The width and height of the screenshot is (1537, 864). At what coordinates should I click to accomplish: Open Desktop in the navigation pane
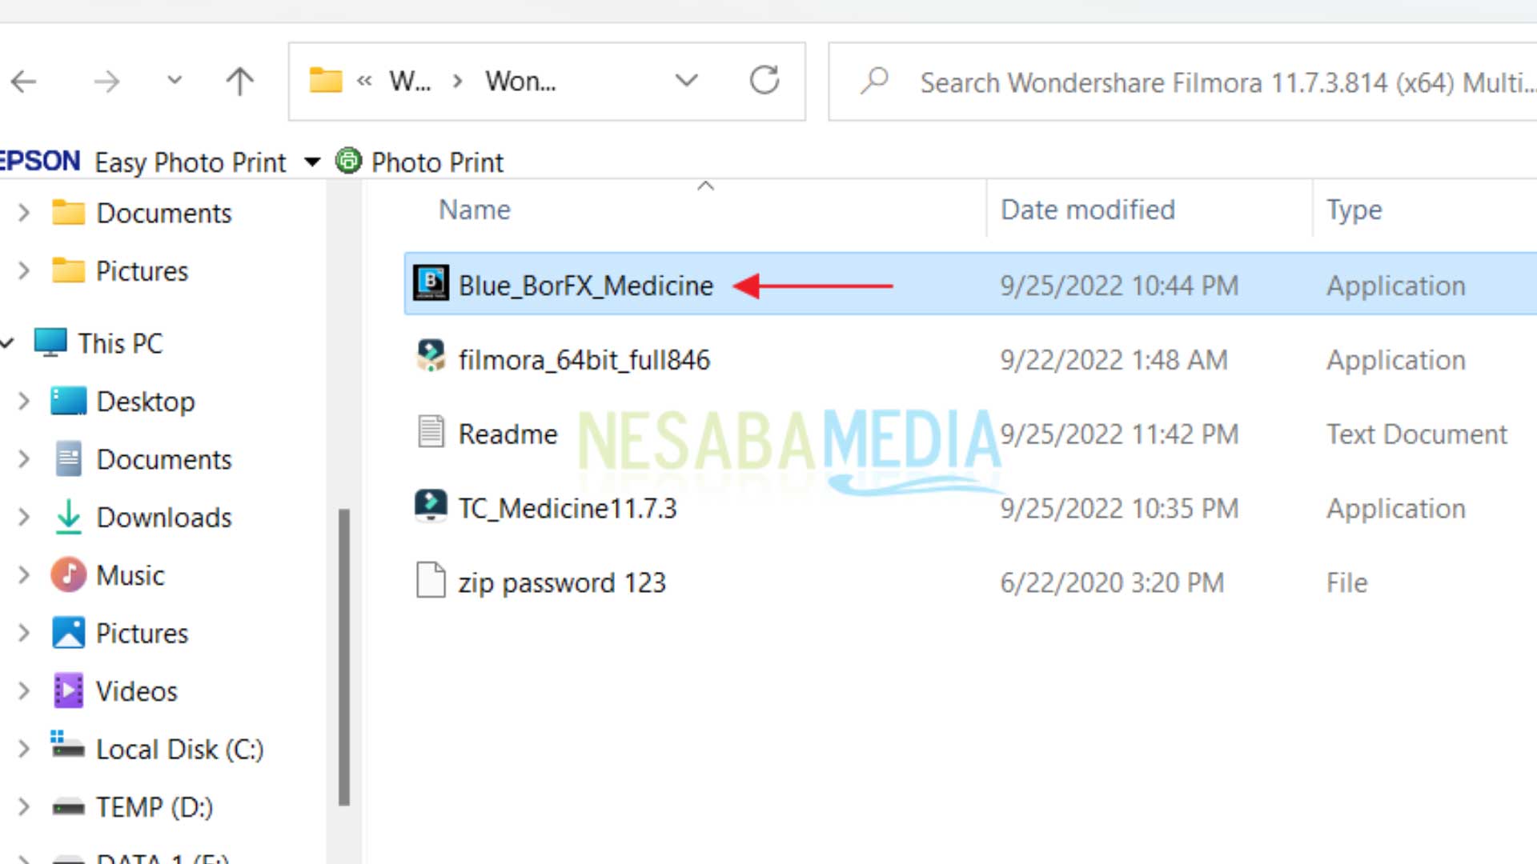tap(145, 402)
